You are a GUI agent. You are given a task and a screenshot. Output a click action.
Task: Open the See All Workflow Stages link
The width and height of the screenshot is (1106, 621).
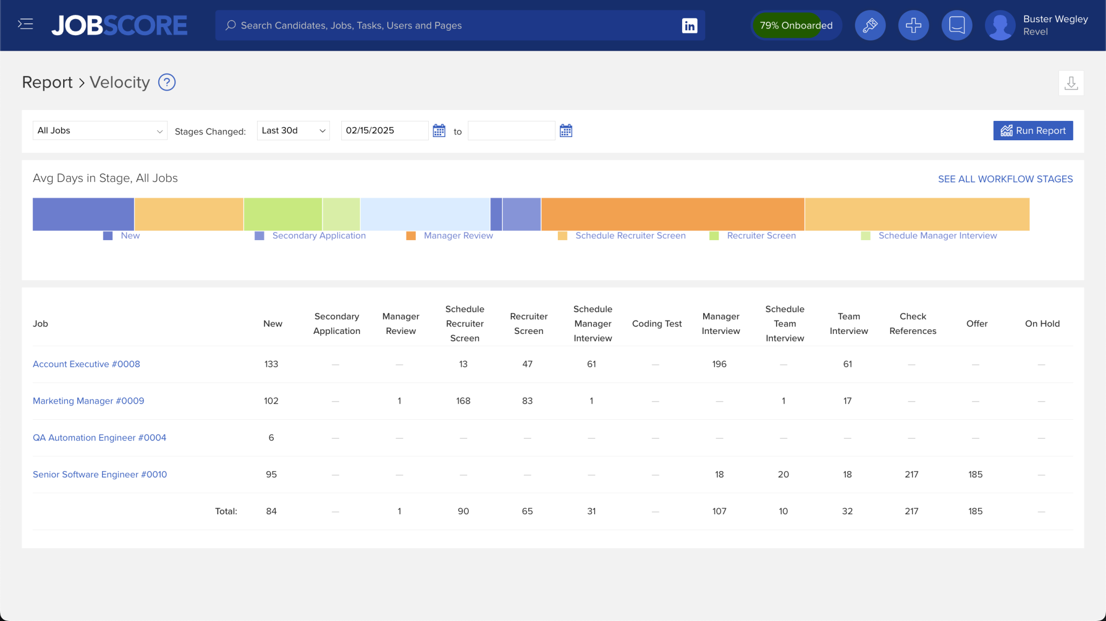pyautogui.click(x=1005, y=179)
